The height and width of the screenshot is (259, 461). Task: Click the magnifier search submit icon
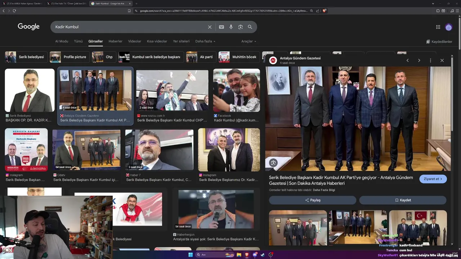point(250,27)
